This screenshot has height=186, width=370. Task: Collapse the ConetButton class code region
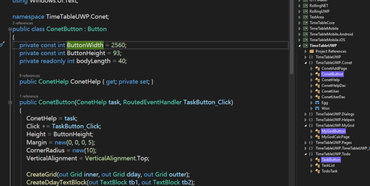(10, 29)
